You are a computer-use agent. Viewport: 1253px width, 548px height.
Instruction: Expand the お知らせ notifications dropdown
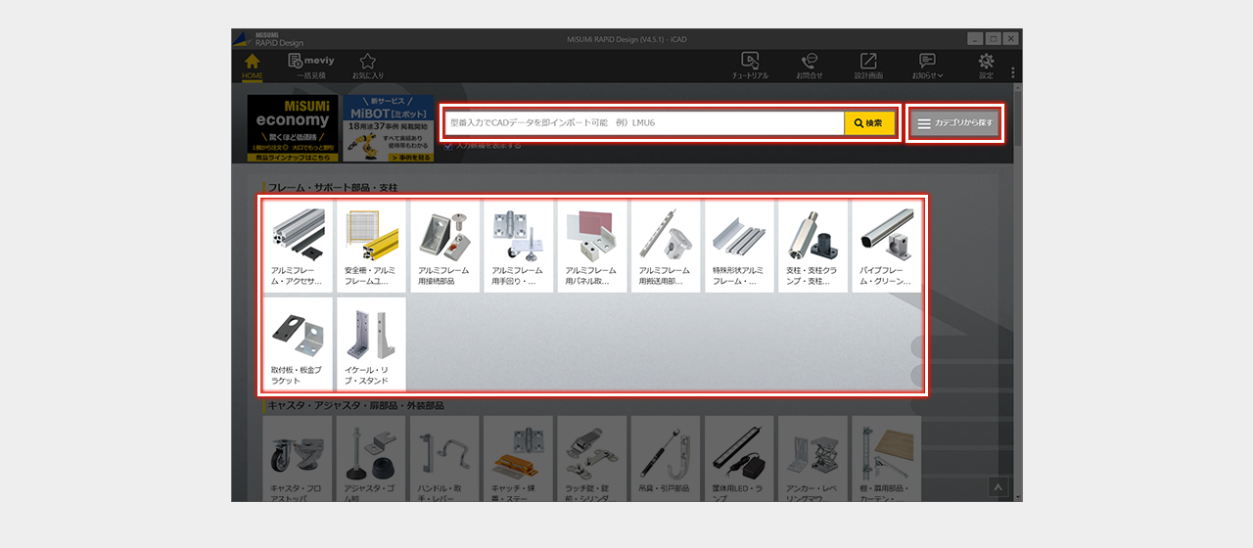pyautogui.click(x=927, y=65)
